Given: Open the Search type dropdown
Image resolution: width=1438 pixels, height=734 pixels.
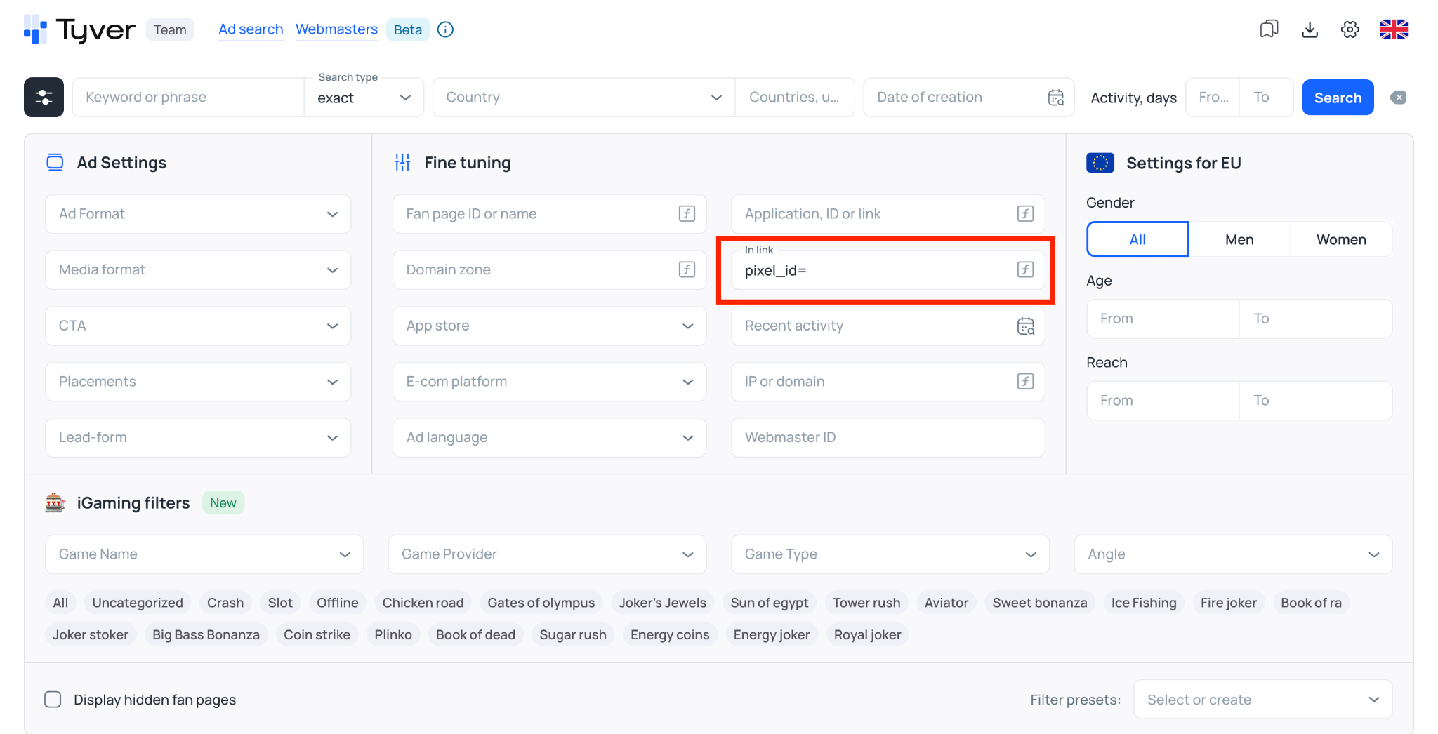Looking at the screenshot, I should pos(364,98).
